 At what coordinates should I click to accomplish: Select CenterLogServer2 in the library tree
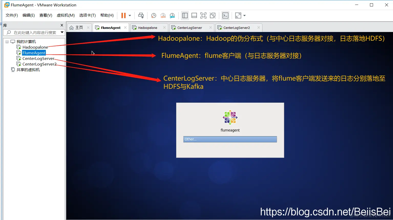coord(39,64)
